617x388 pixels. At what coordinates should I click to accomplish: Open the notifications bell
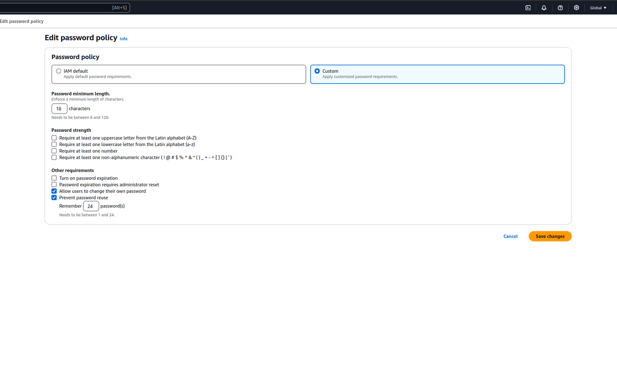click(x=544, y=8)
